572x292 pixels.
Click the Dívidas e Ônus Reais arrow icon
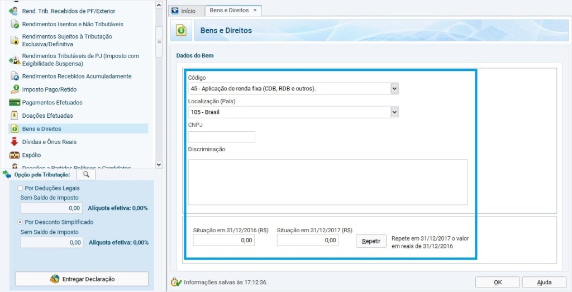coord(15,142)
